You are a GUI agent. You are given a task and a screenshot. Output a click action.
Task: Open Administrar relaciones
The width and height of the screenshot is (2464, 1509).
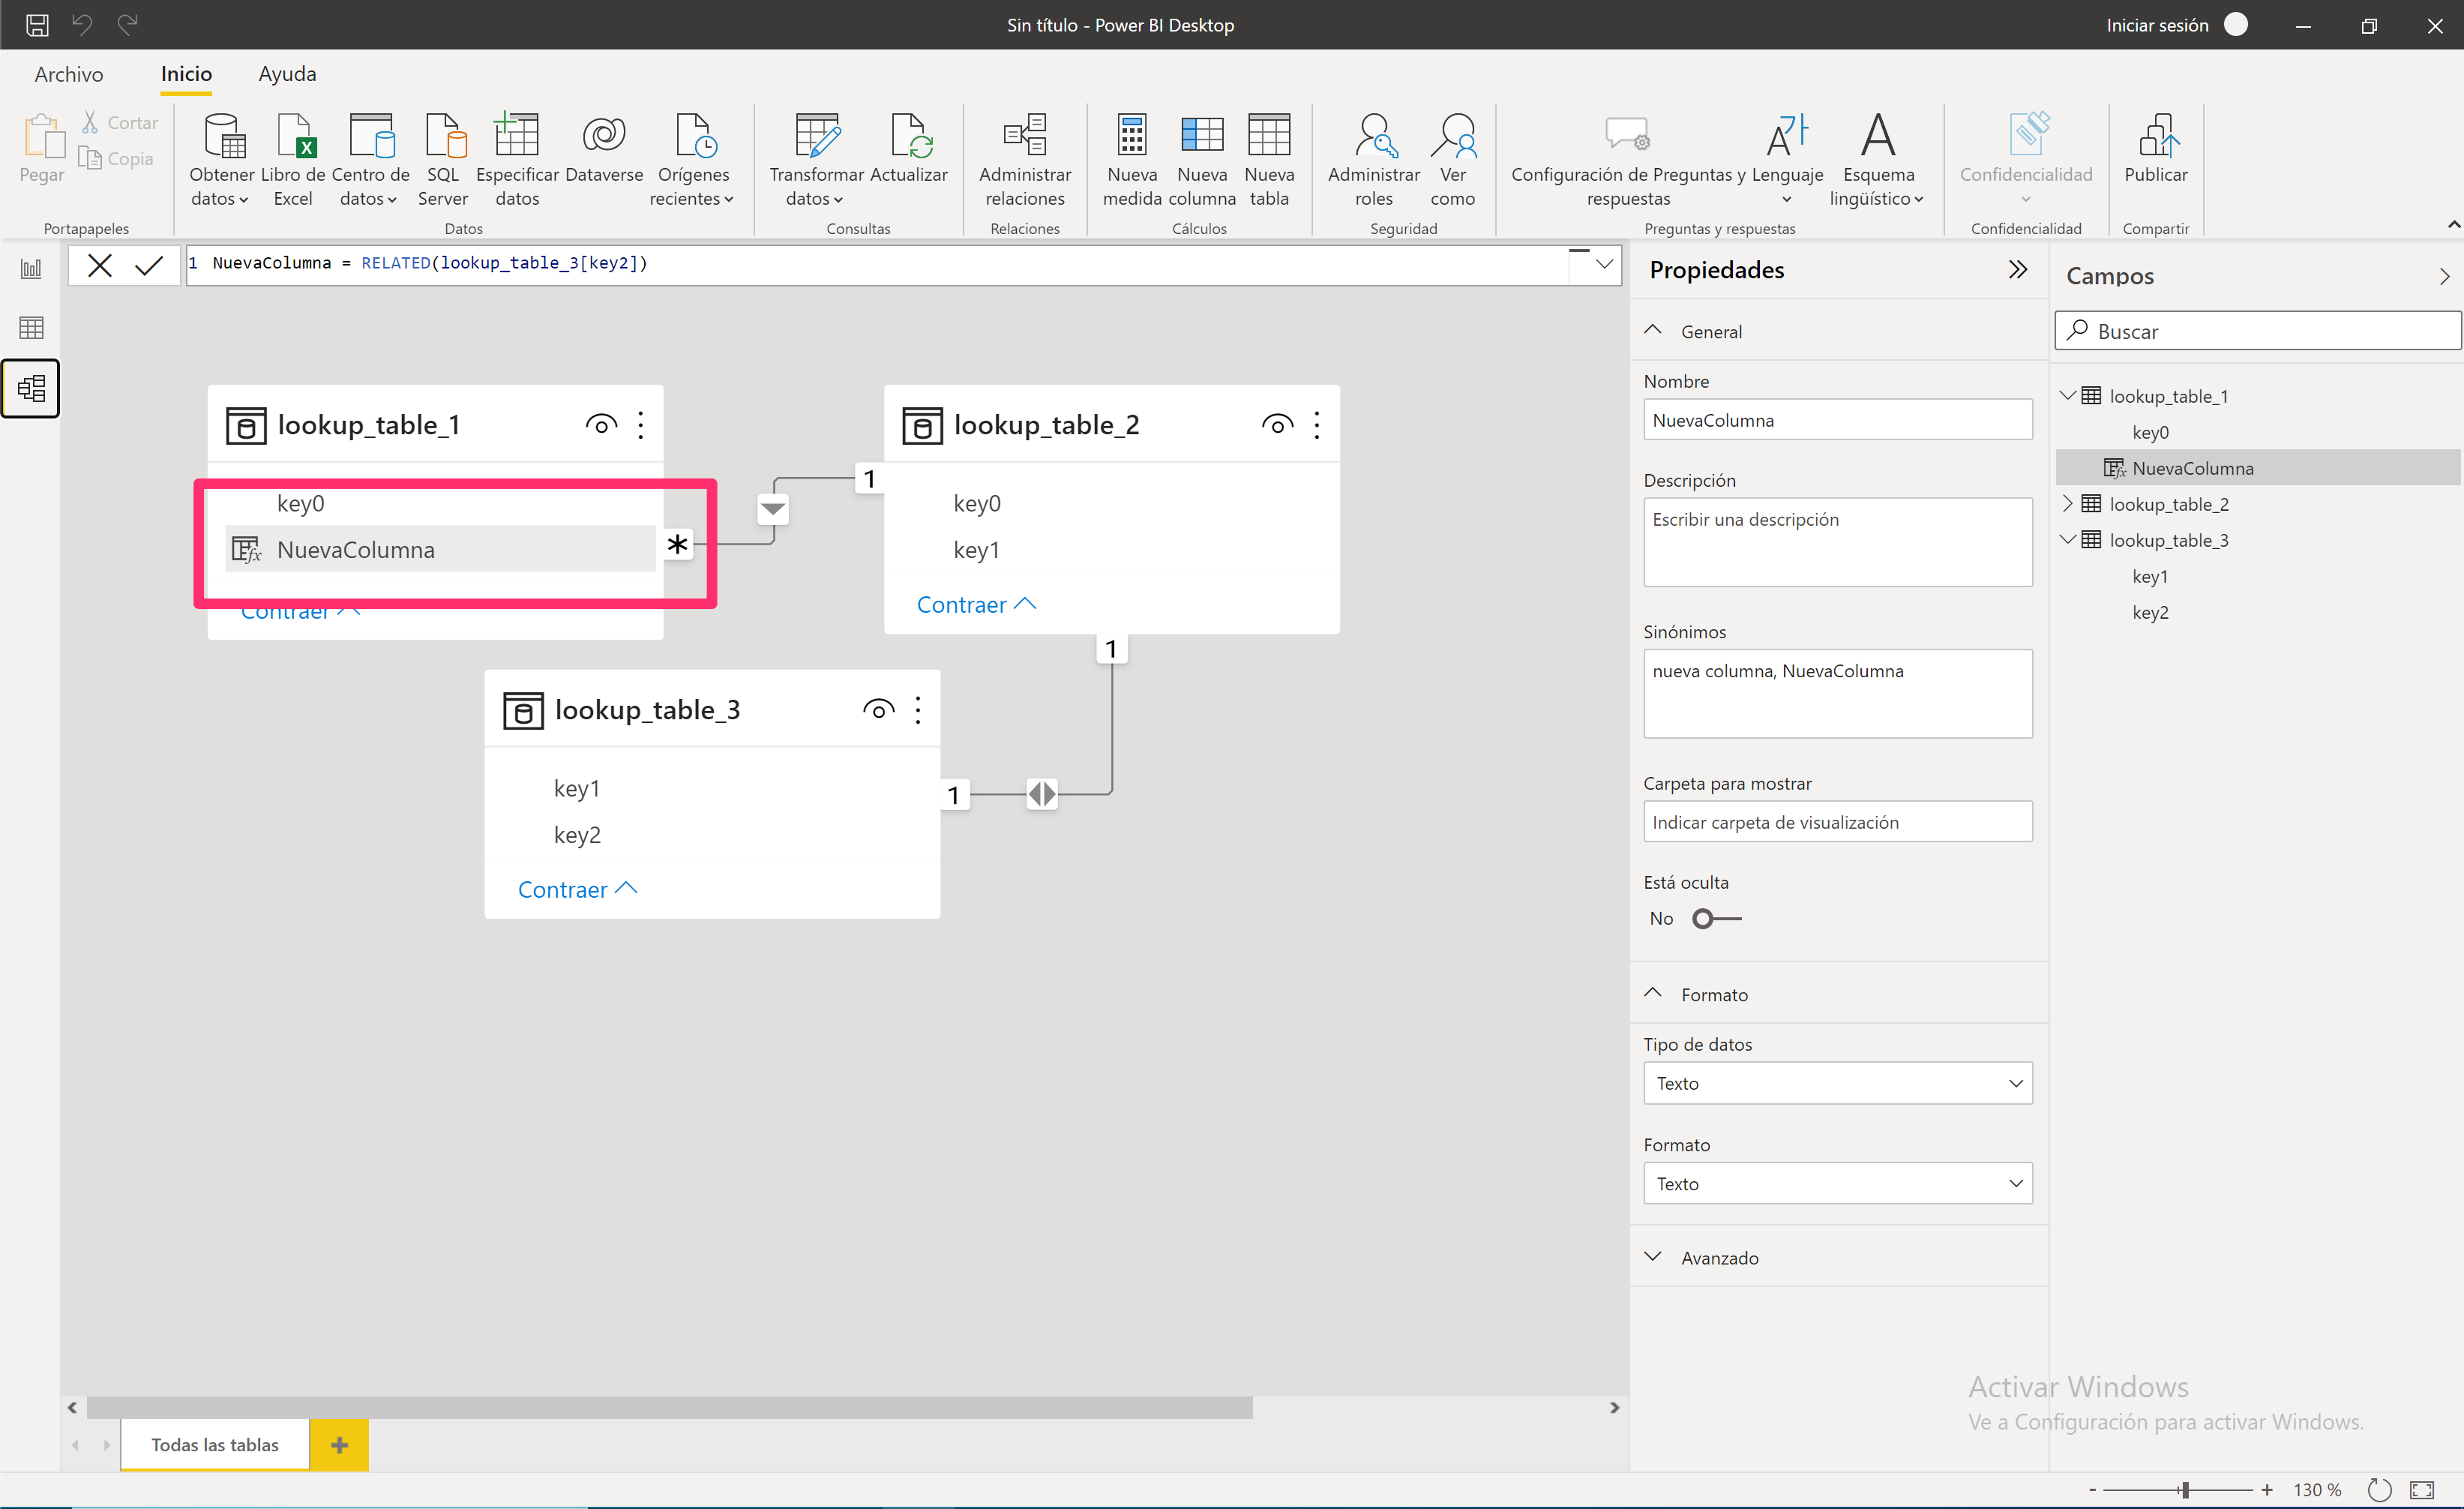coord(1025,160)
